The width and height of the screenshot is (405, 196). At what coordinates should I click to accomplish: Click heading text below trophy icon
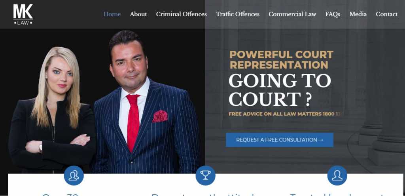tap(205, 194)
